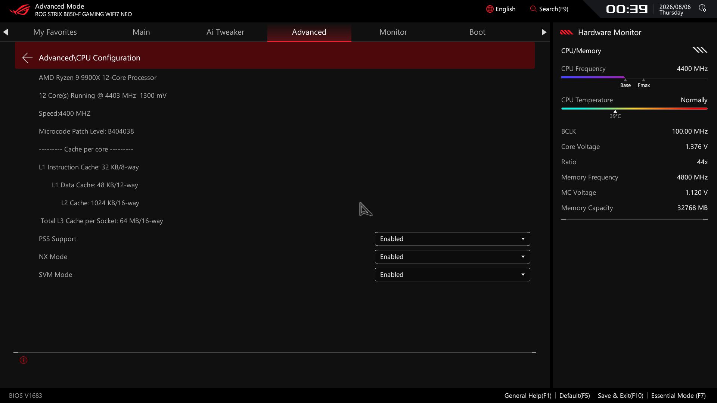Screen dimensions: 717x403
Task: Switch to the Monitor tab
Action: pos(393,32)
